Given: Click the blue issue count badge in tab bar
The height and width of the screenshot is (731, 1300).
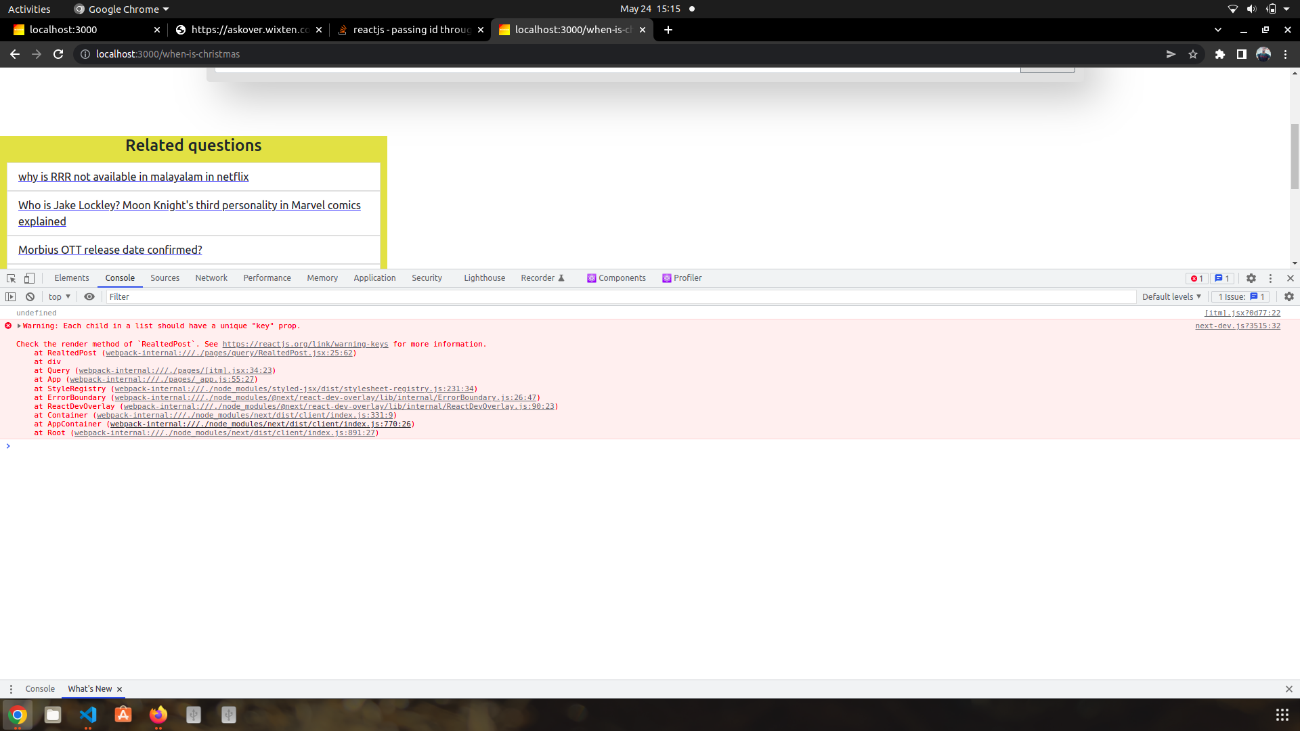Looking at the screenshot, I should pos(1222,278).
